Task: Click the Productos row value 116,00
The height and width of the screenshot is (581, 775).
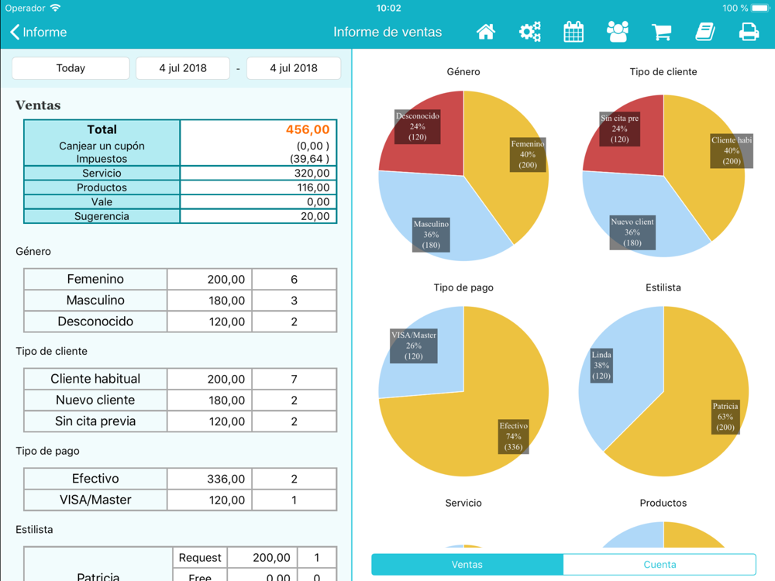Action: tap(313, 187)
